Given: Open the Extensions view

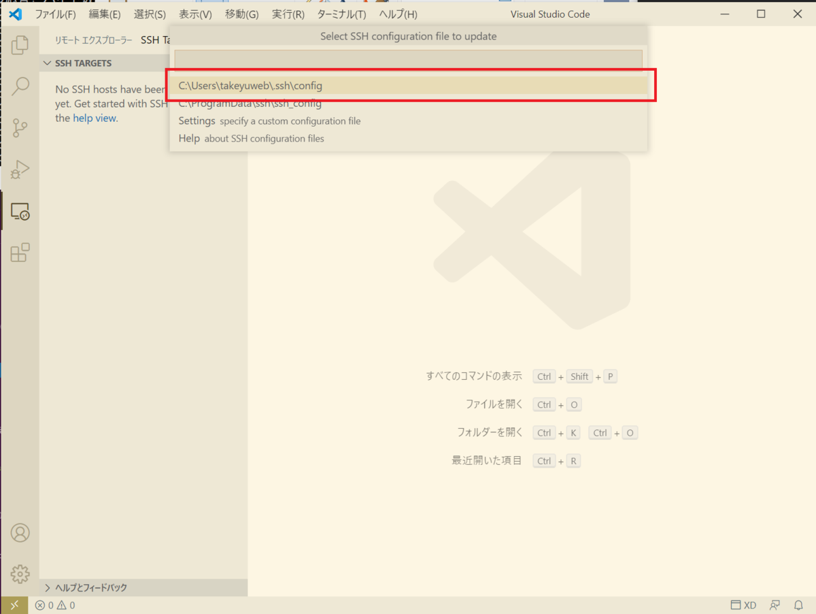Looking at the screenshot, I should (20, 253).
